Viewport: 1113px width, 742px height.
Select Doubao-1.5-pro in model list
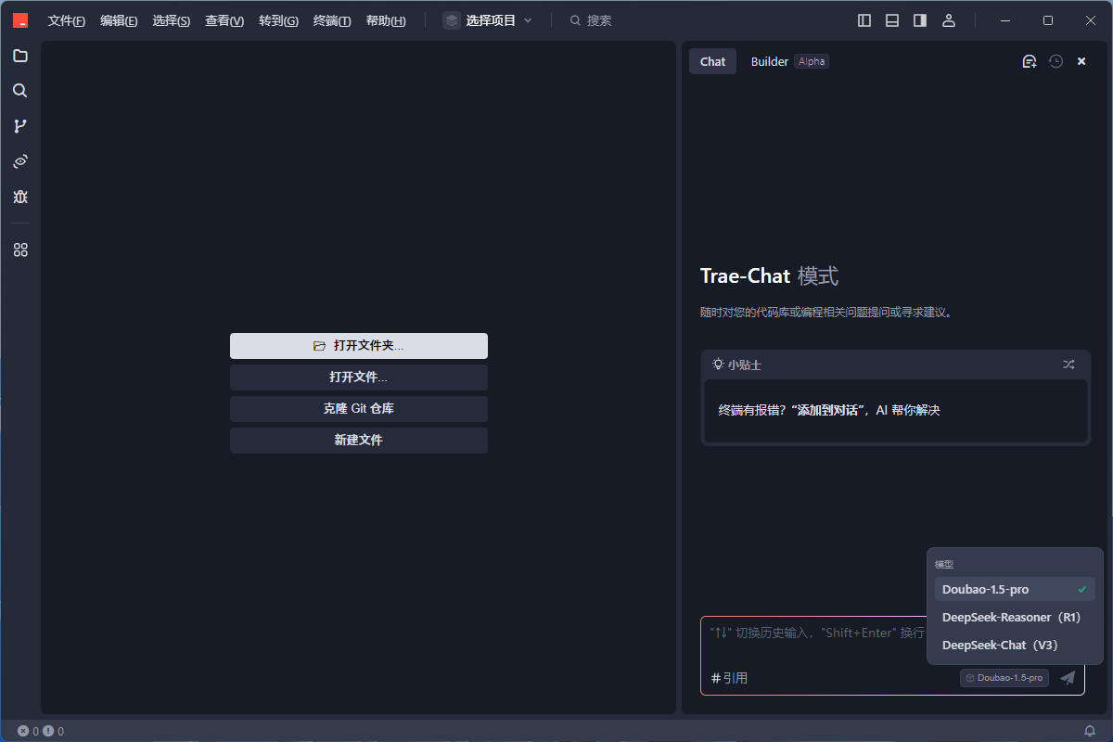click(1015, 589)
